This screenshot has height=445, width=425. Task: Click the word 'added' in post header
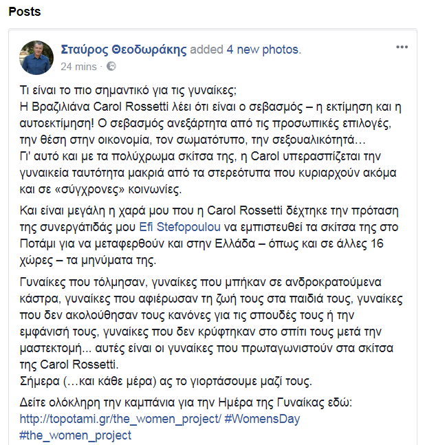206,50
